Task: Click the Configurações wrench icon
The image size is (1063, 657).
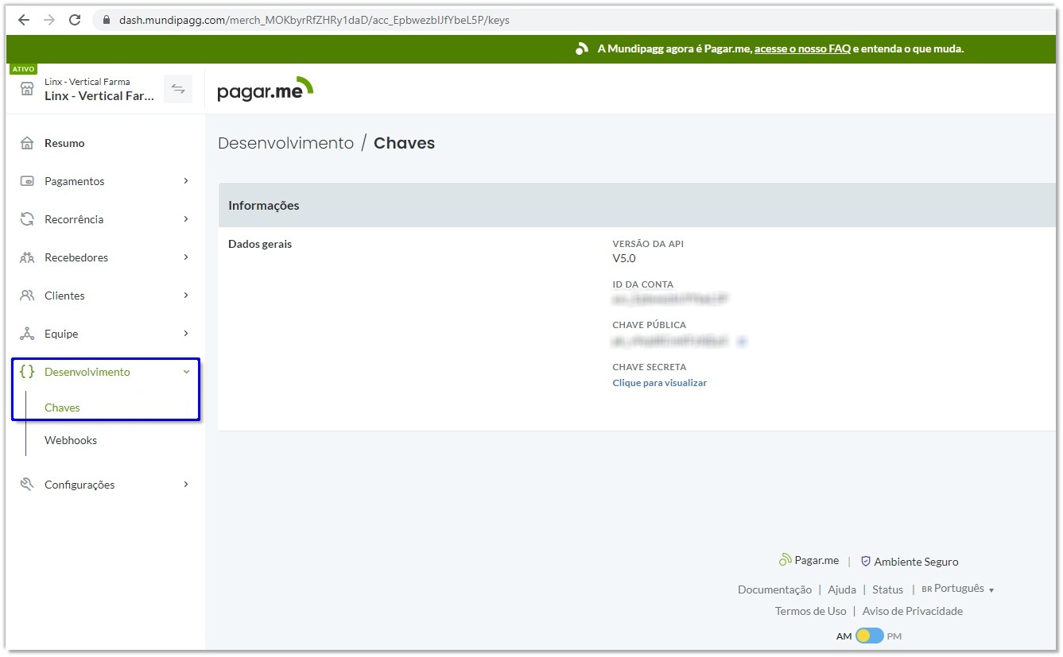Action: [27, 485]
